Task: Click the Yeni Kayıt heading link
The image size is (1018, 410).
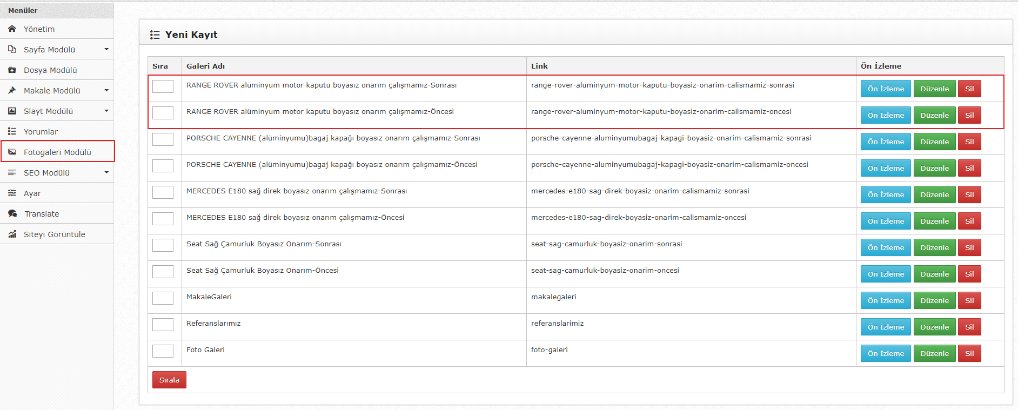Action: tap(191, 35)
